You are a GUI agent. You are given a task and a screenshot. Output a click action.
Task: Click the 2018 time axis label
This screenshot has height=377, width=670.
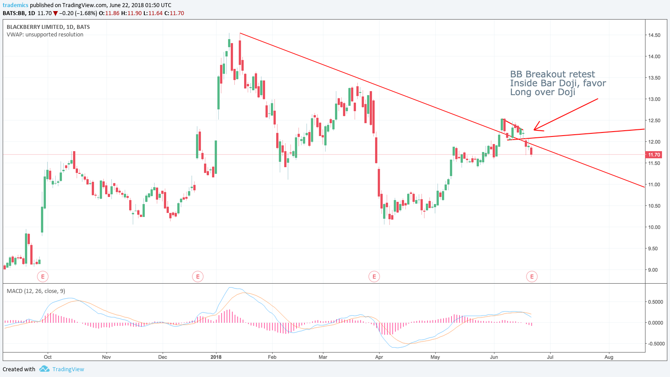(216, 357)
